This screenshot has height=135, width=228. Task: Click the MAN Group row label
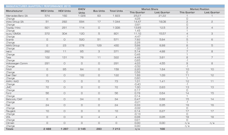click(13, 45)
